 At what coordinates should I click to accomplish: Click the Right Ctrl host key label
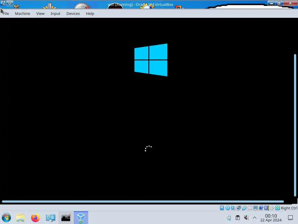click(289, 208)
